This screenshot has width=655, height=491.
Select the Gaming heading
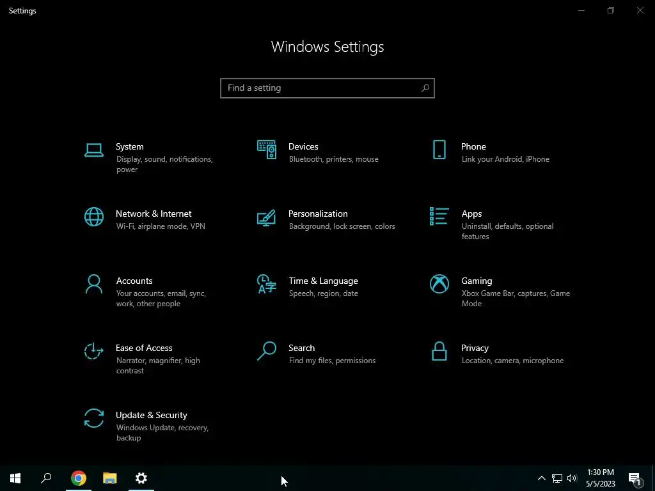(477, 281)
